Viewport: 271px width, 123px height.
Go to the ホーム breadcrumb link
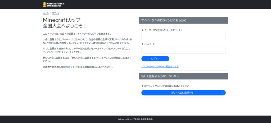(x=46, y=13)
